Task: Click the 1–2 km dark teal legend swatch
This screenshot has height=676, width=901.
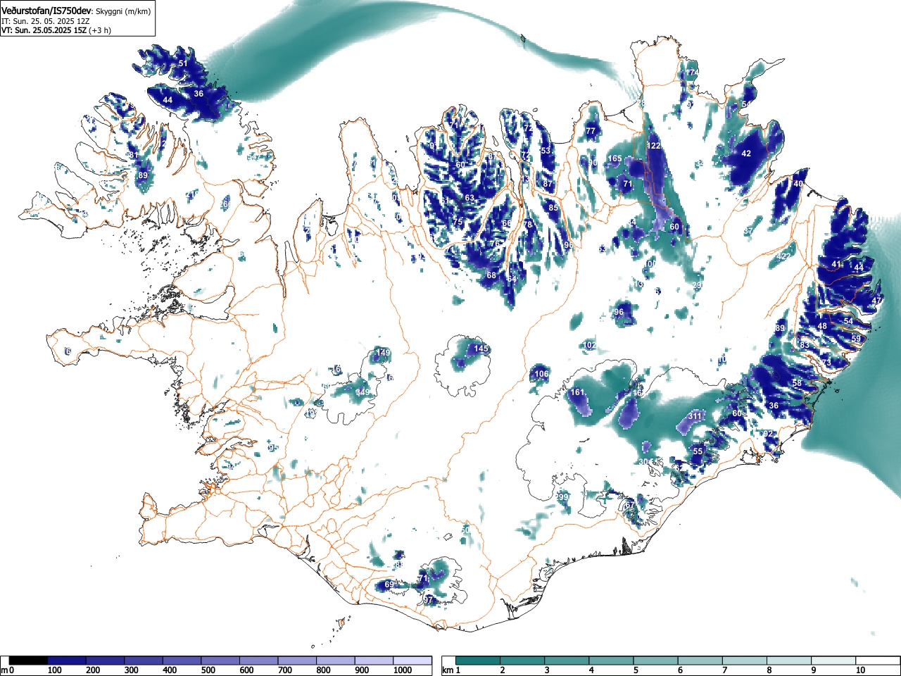Action: [x=479, y=661]
